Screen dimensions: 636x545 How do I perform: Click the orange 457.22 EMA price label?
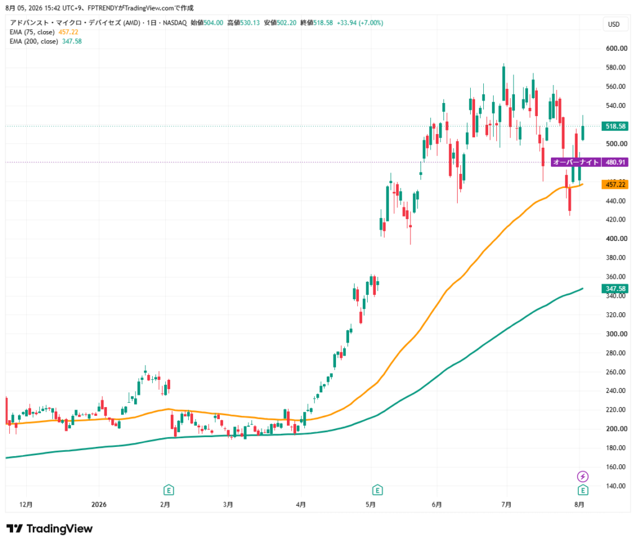[616, 184]
